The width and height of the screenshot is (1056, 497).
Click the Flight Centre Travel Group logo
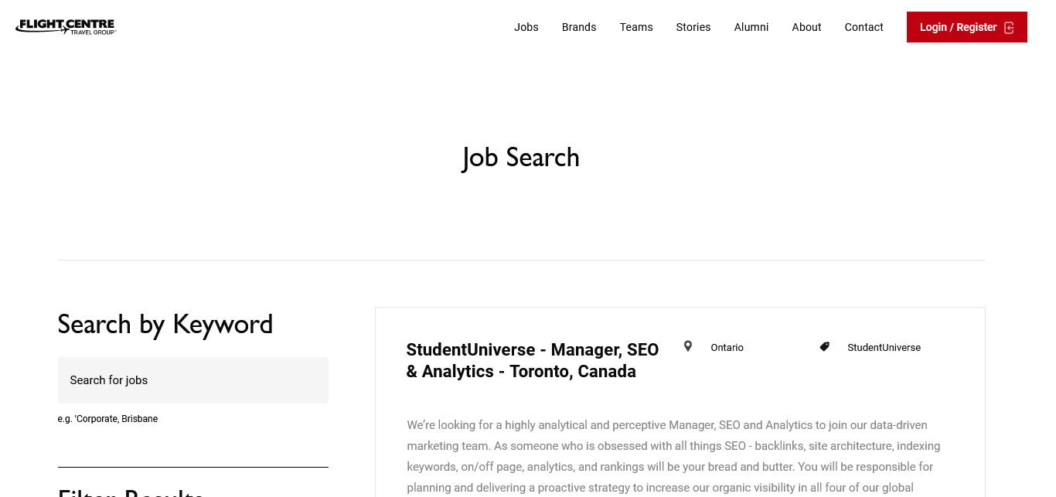pyautogui.click(x=66, y=27)
